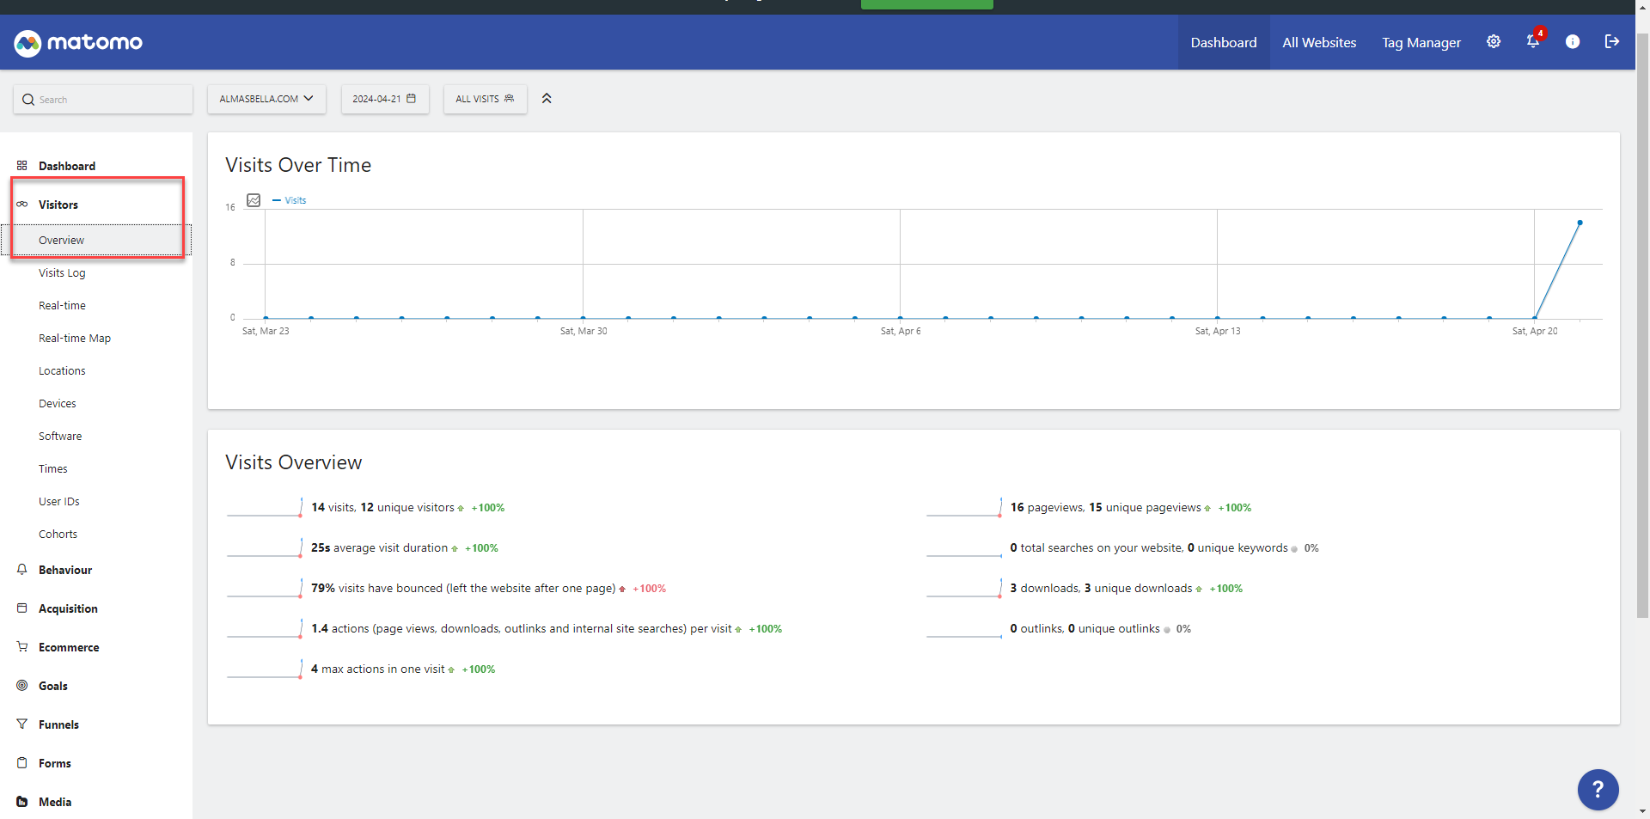Screen dimensions: 1650x819
Task: Open the Real-time Map page
Action: click(x=75, y=339)
